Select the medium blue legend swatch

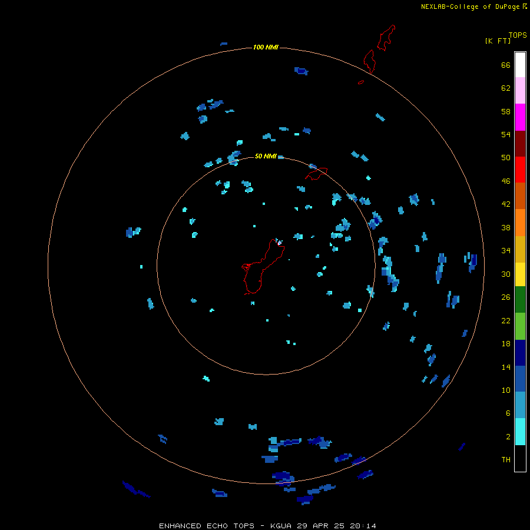(520, 379)
